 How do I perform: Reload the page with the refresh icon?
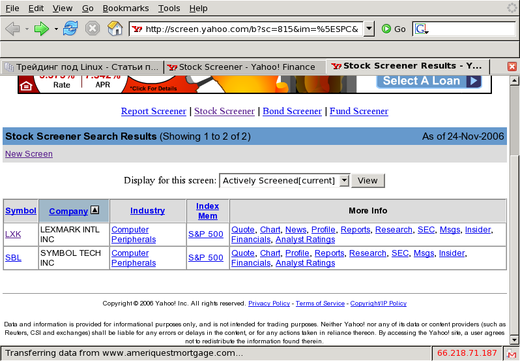coord(70,29)
